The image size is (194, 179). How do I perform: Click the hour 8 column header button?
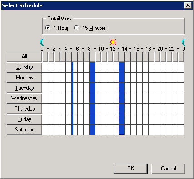tap(92, 57)
